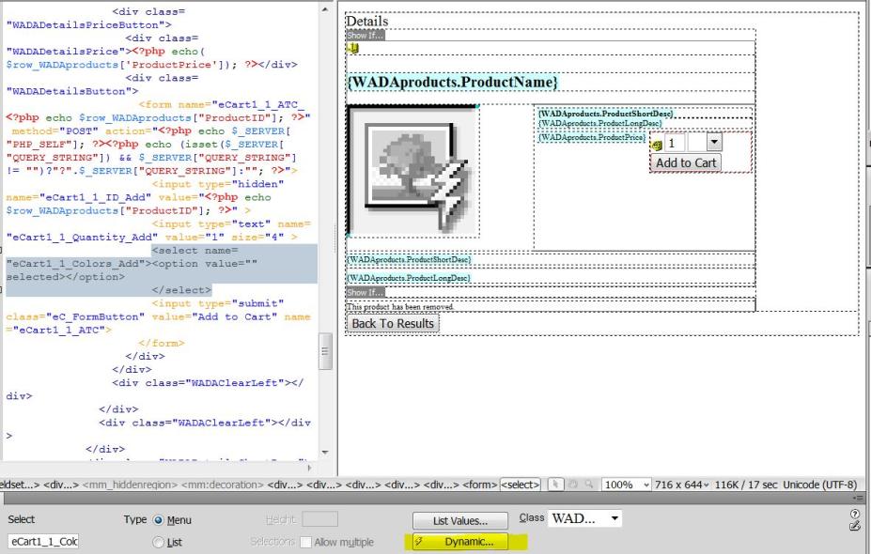
Task: Select <mm:decoration> in the tag selector
Action: pyautogui.click(x=222, y=485)
